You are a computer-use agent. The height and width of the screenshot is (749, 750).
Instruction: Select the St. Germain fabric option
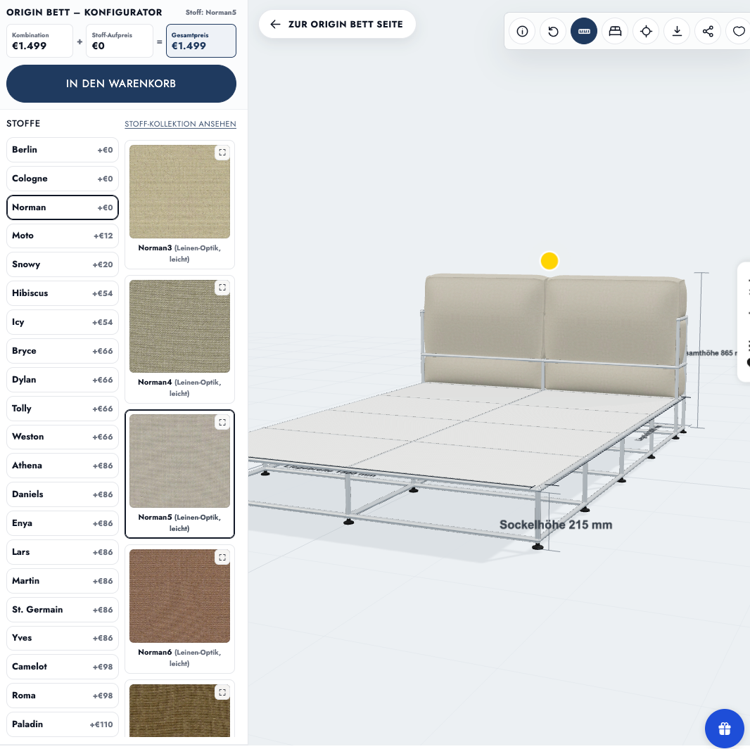tap(63, 610)
